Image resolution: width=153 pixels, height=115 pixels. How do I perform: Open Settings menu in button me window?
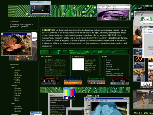[137, 15]
